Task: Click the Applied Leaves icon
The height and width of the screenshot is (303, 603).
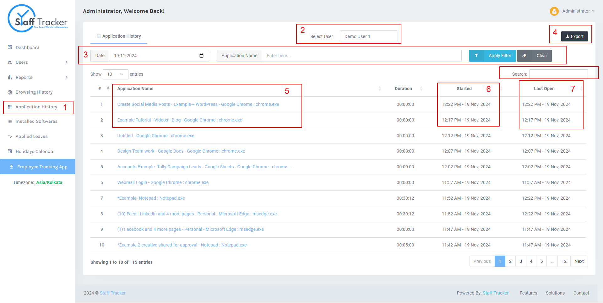Action: click(x=10, y=136)
